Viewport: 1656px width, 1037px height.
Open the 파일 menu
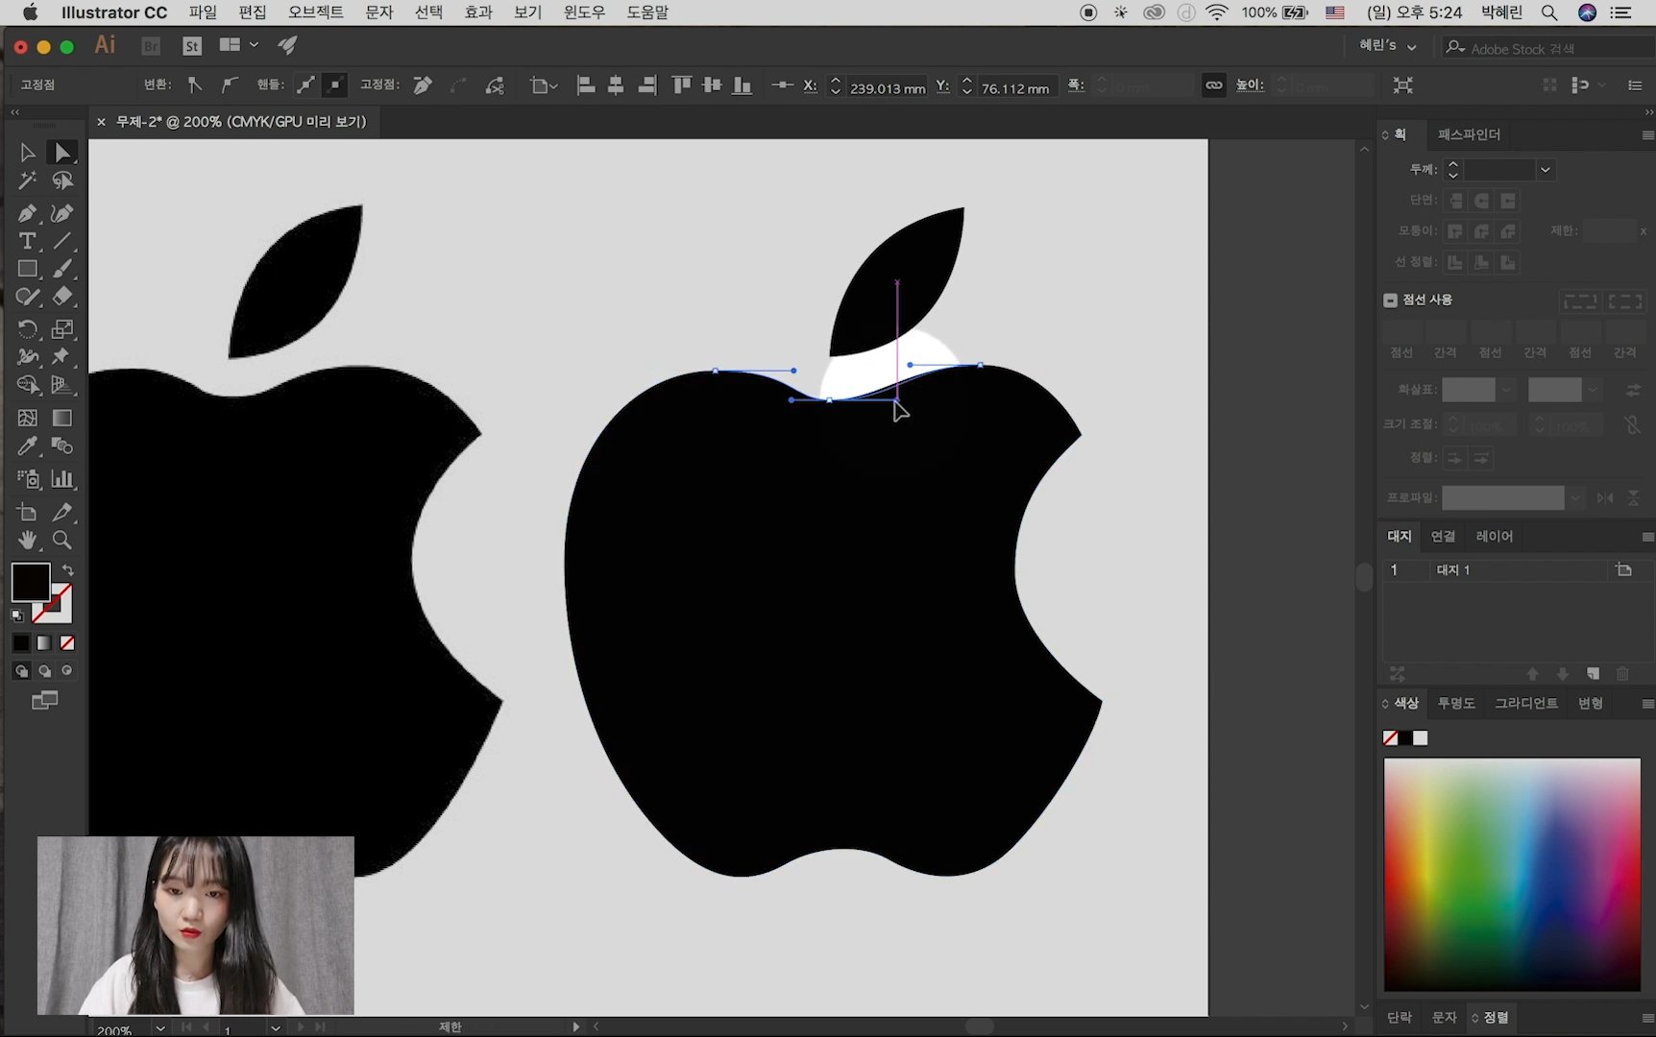(x=203, y=12)
